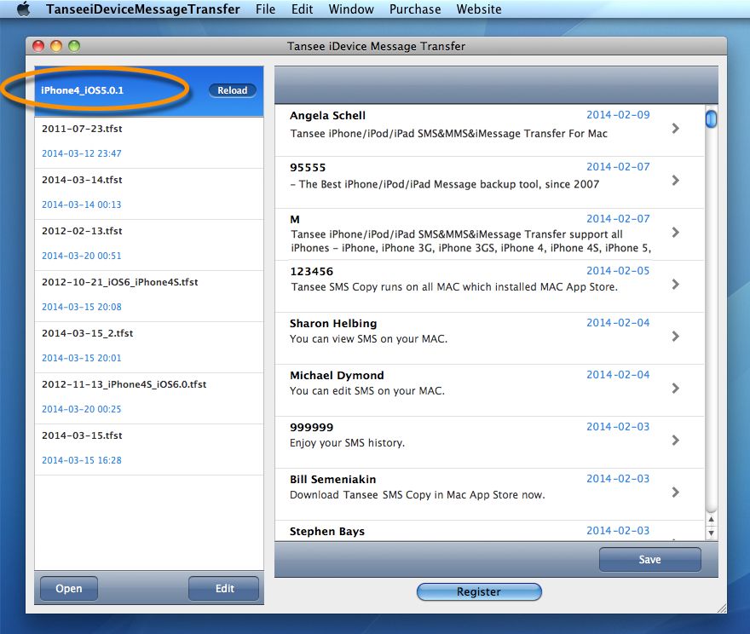Open the Window menu
Screen dimensions: 750x634
click(x=351, y=9)
